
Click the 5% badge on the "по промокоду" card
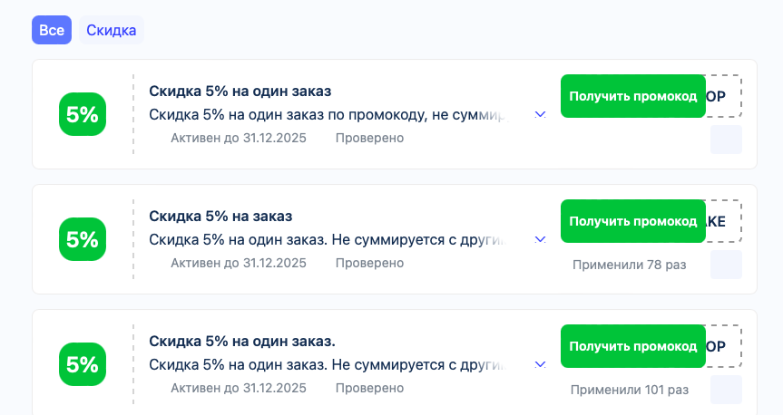83,114
